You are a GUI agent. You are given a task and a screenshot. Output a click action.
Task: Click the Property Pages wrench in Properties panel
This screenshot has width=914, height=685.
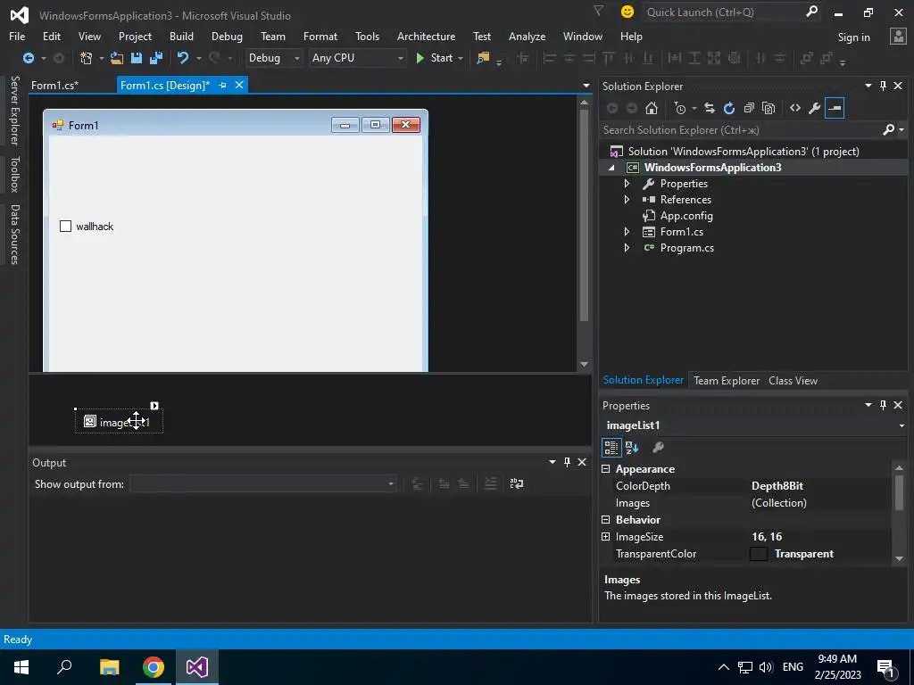click(x=658, y=448)
